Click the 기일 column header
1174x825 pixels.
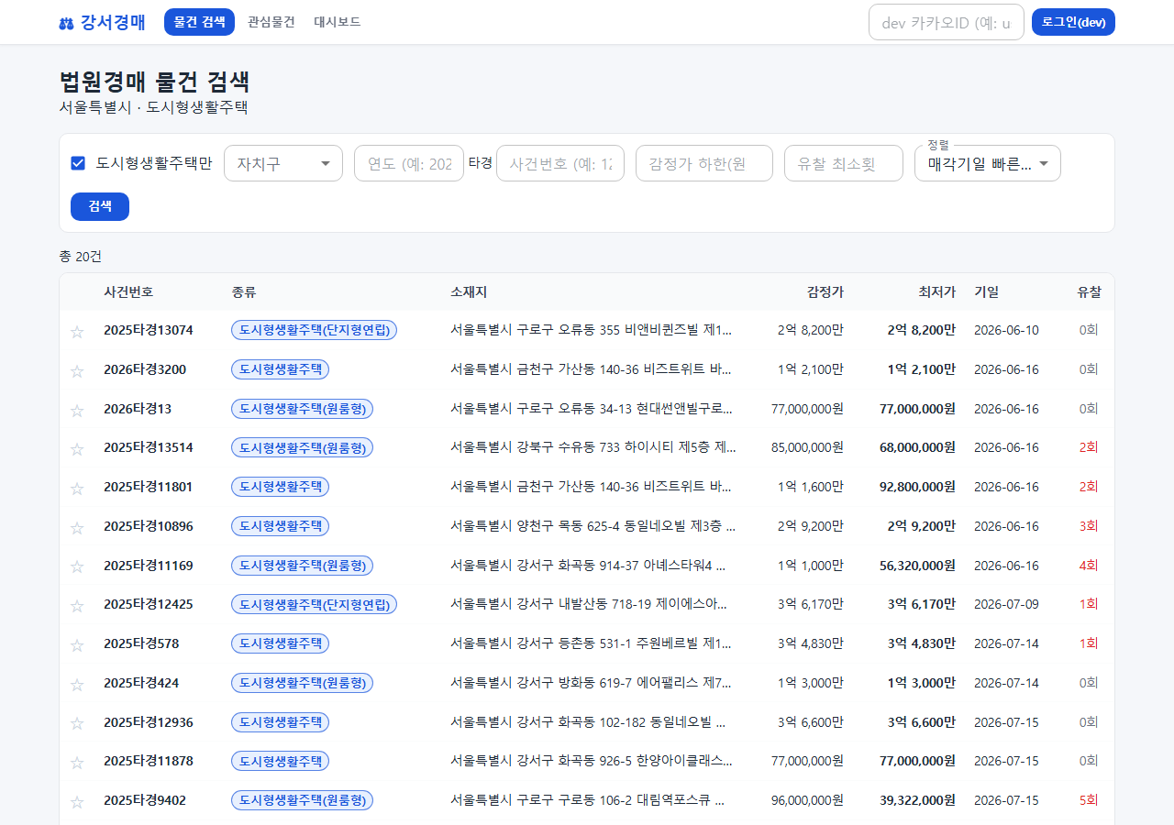tap(987, 292)
